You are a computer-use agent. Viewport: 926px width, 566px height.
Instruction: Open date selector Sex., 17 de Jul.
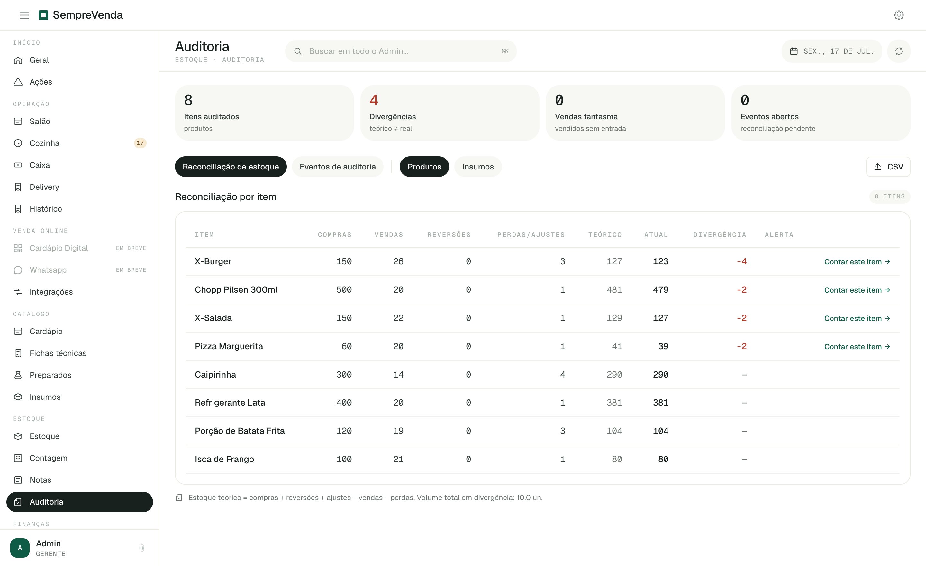[831, 51]
